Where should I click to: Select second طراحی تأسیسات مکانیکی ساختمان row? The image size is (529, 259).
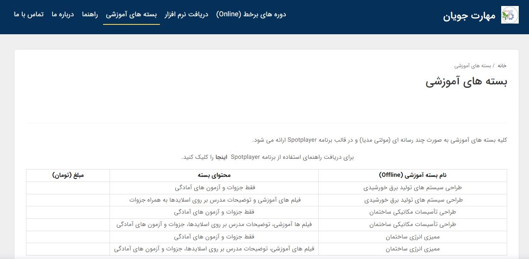click(x=267, y=225)
